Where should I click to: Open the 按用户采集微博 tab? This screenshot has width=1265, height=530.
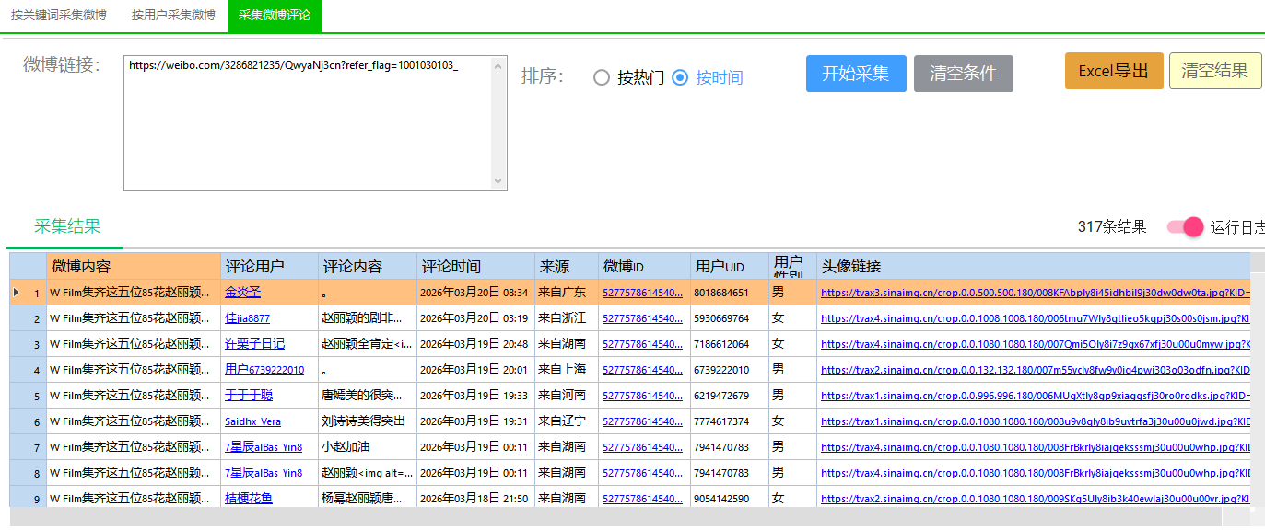click(x=173, y=16)
